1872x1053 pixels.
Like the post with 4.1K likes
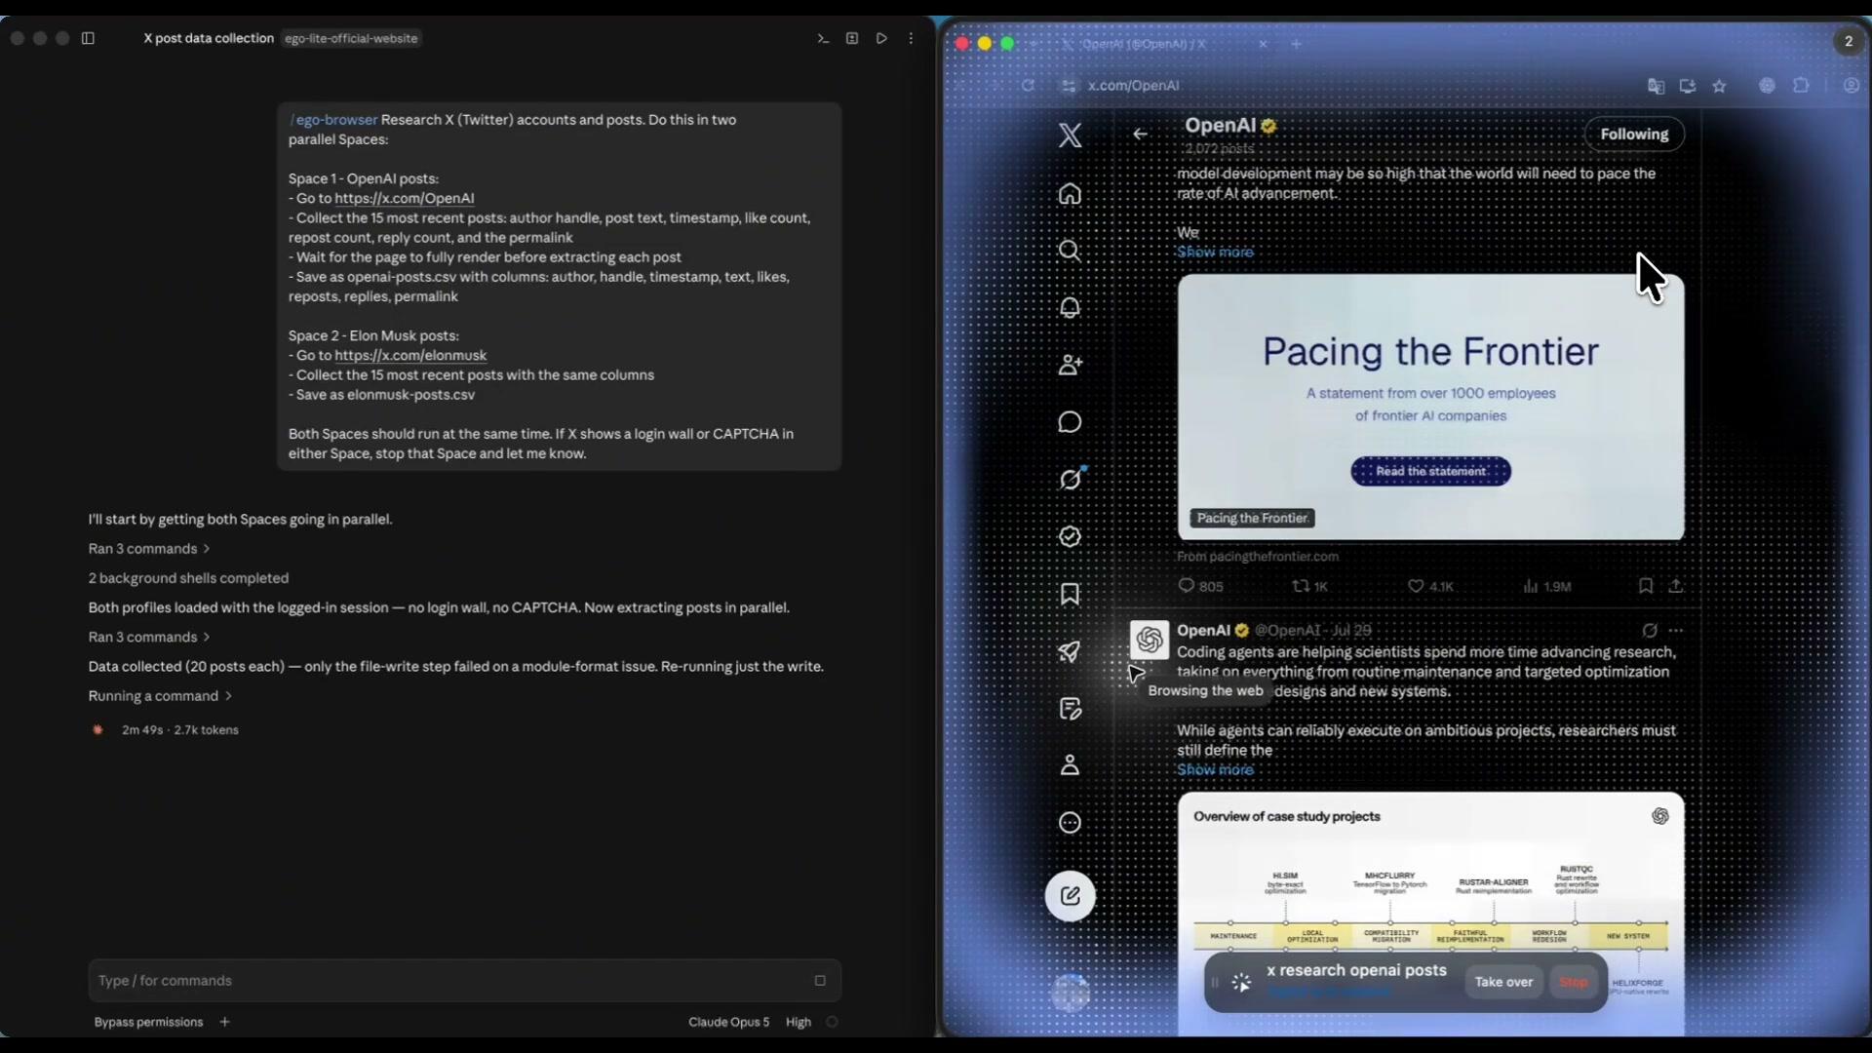pyautogui.click(x=1430, y=586)
